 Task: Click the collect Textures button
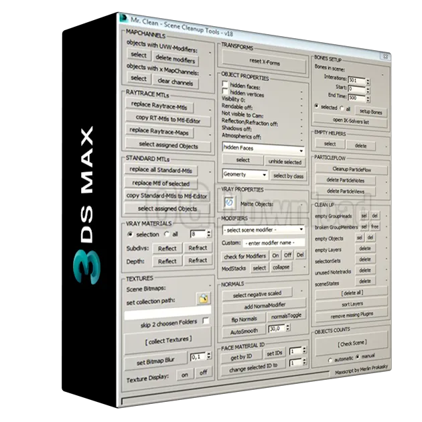tap(168, 341)
